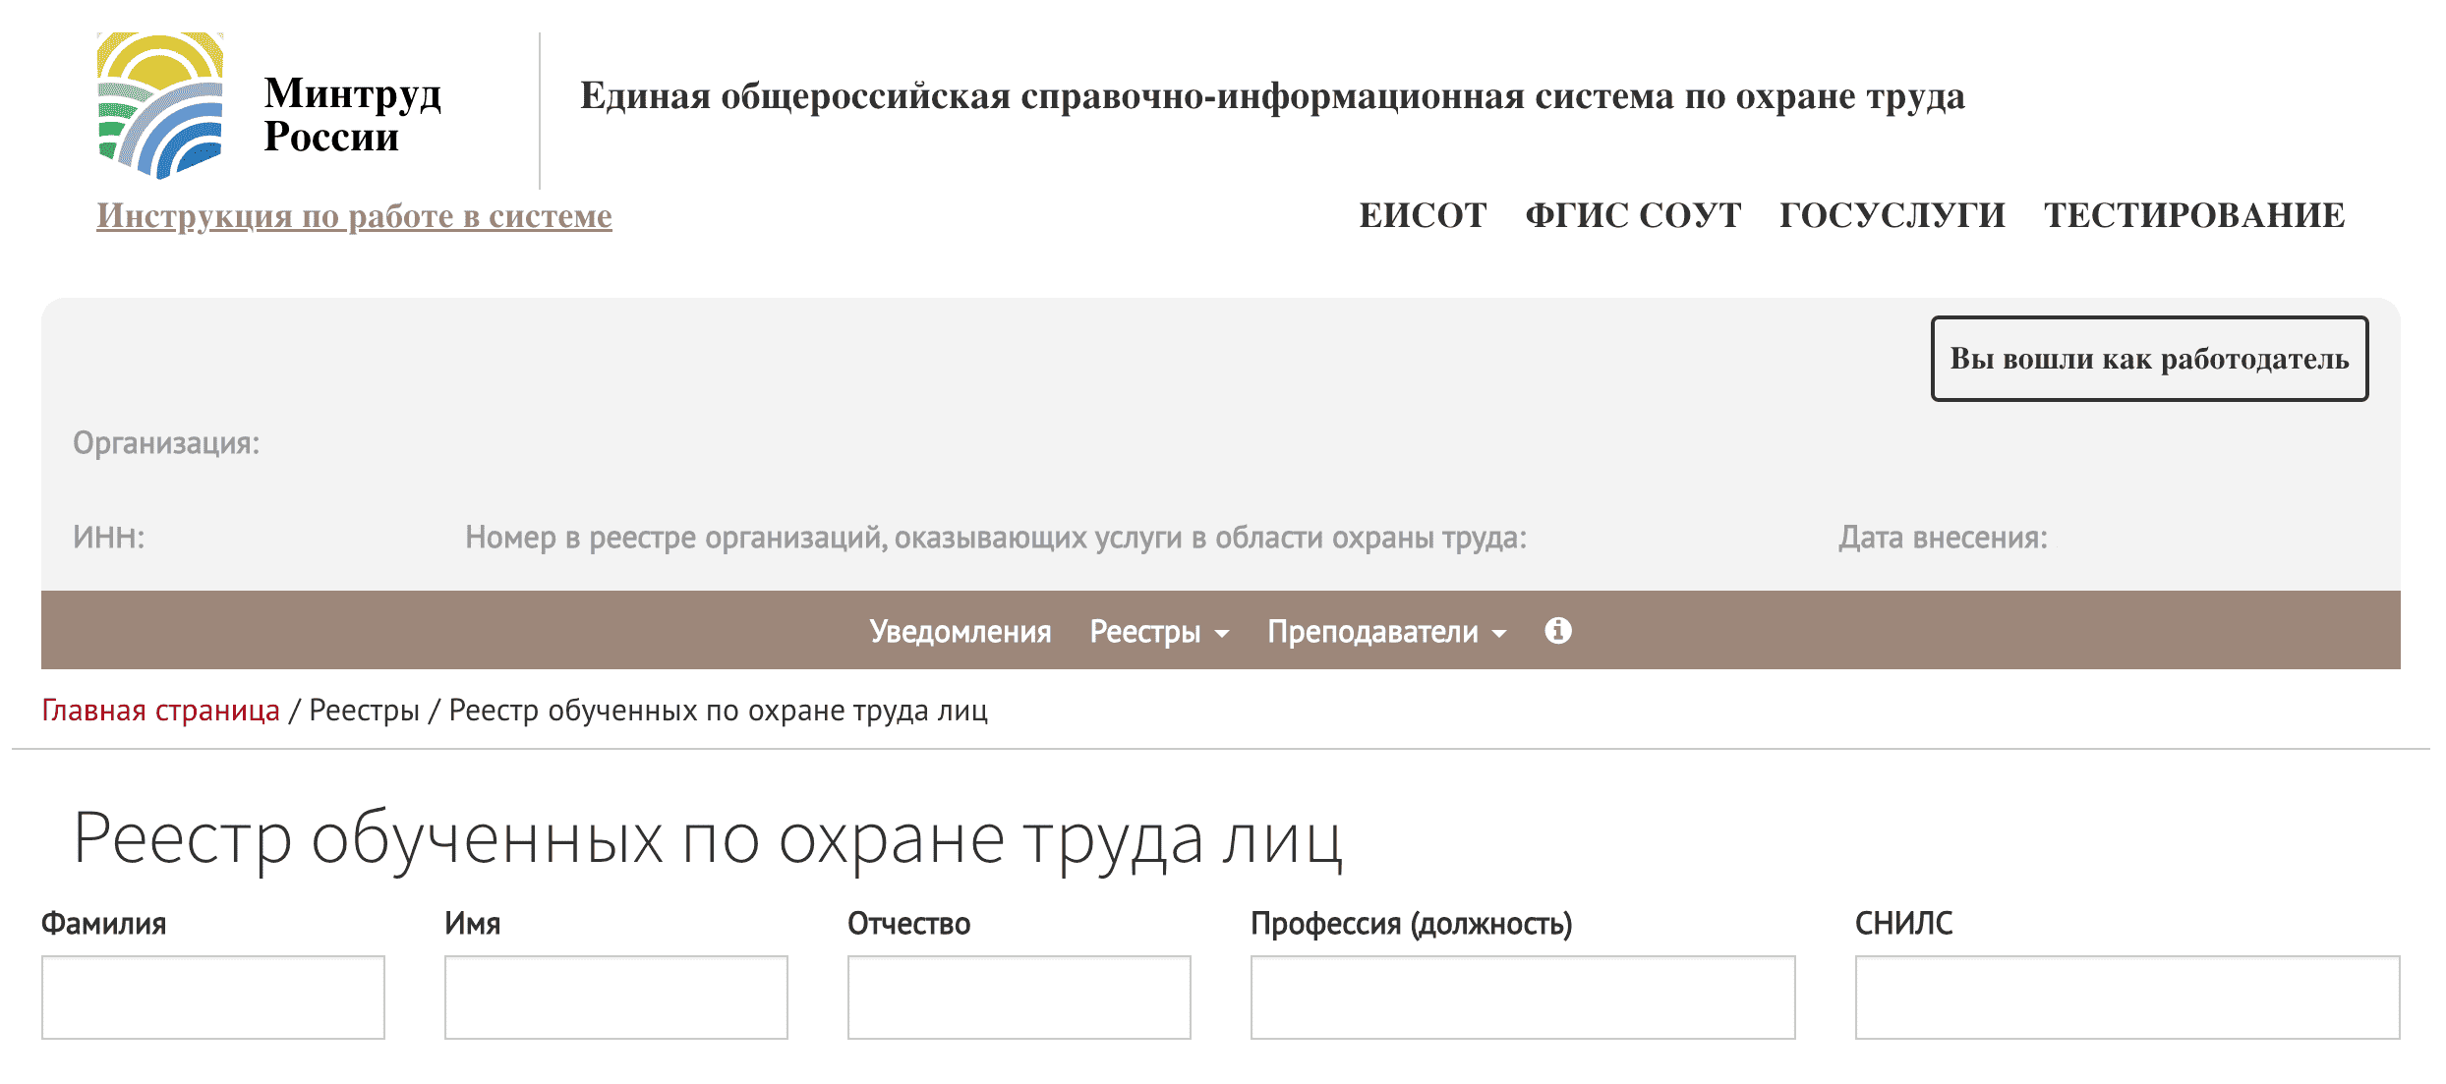
Task: Click the Единая общероссийская справочно-информационная система header
Action: coord(1272,96)
